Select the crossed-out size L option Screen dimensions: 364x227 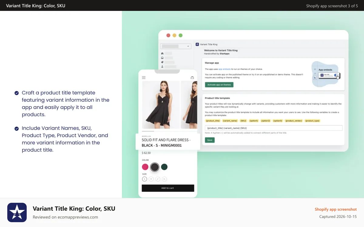click(158, 179)
